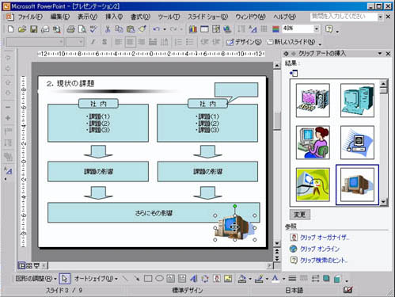This screenshot has height=297, width=395.
Task: Open the 挿入 menu
Action: (114, 17)
